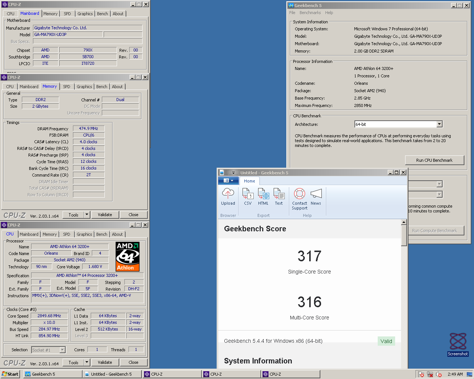This screenshot has width=474, height=379.
Task: Switch to Bench tab in Memory CPU-Z window
Action: [102, 87]
